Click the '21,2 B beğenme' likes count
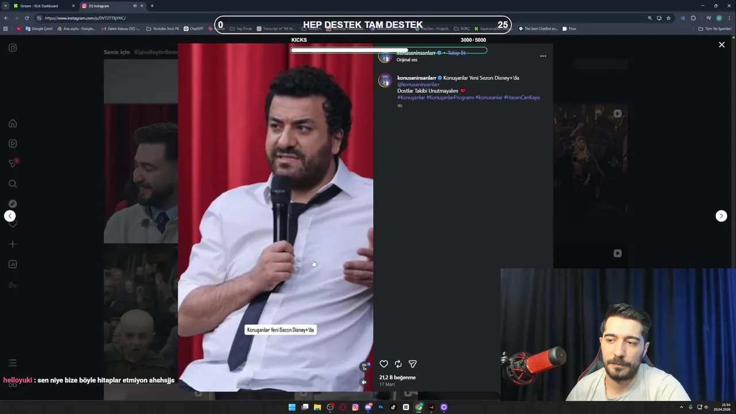736x414 pixels. 397,378
